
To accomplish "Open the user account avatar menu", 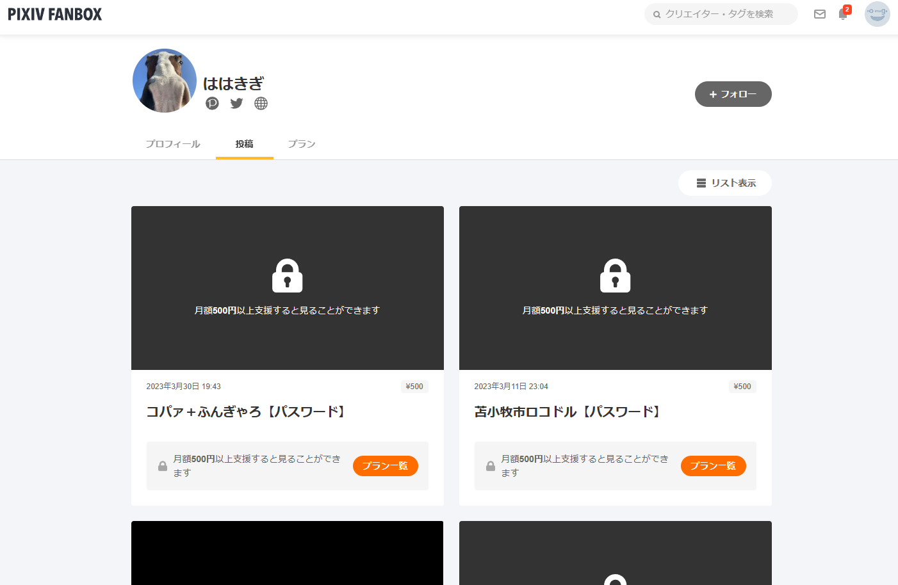I will 877,14.
